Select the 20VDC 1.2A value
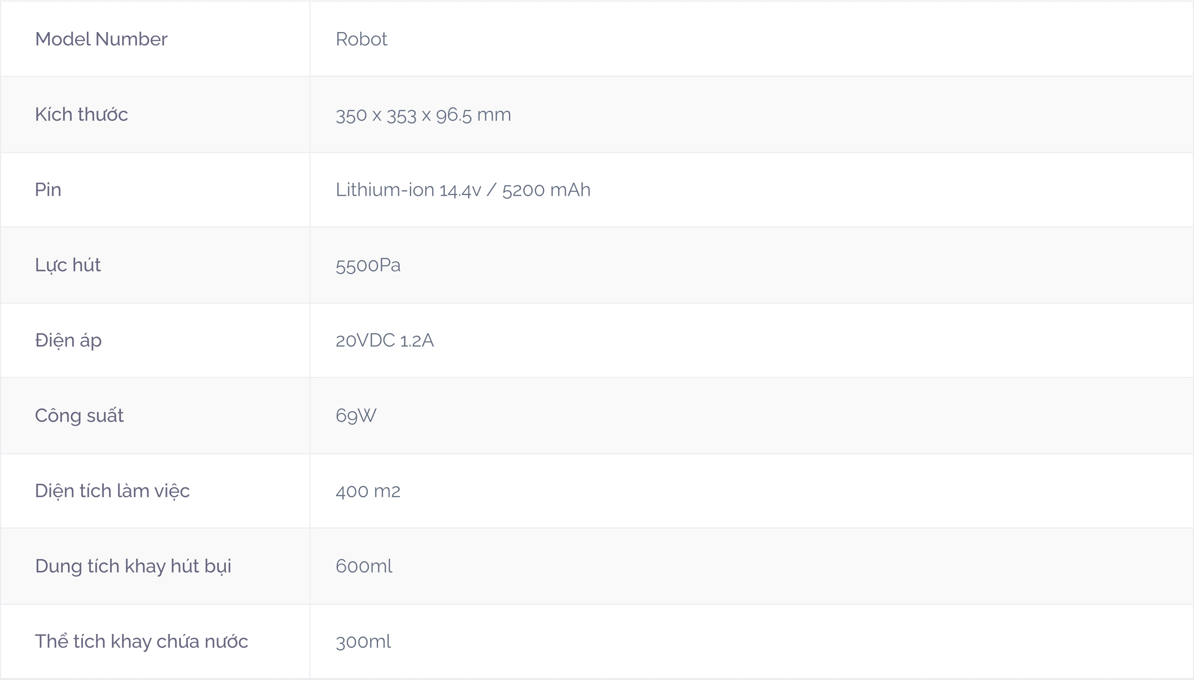The image size is (1194, 680). (385, 341)
